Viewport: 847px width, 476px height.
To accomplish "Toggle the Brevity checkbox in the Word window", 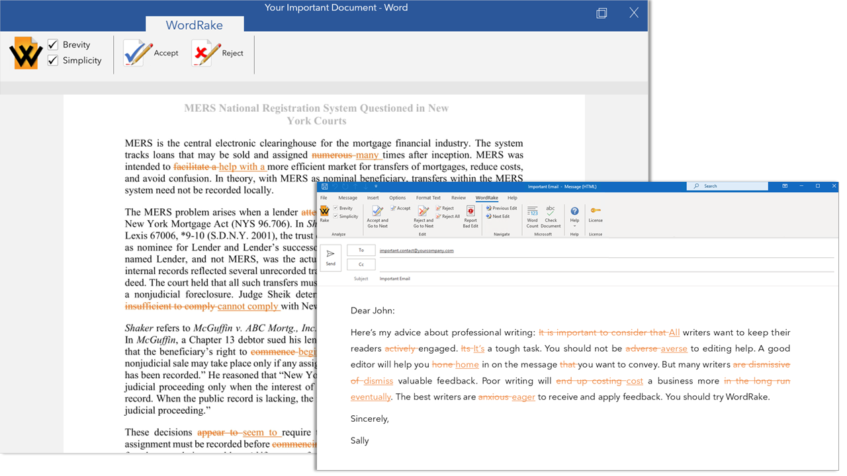I will click(x=53, y=45).
